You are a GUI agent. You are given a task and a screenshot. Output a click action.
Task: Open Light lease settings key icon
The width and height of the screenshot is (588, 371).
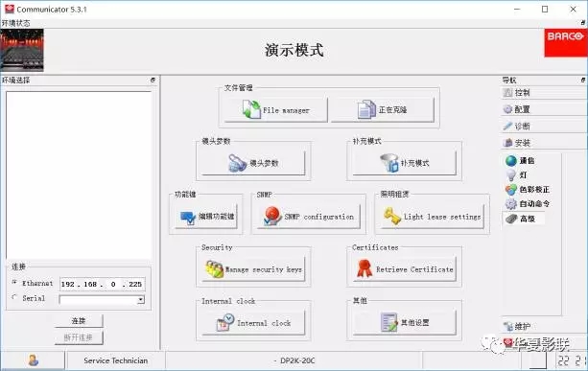click(x=392, y=217)
